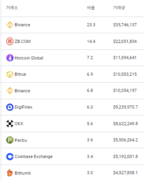This screenshot has height=180, width=144.
Task: Click the Paribu volume $5,506,264.2
Action: 125,140
